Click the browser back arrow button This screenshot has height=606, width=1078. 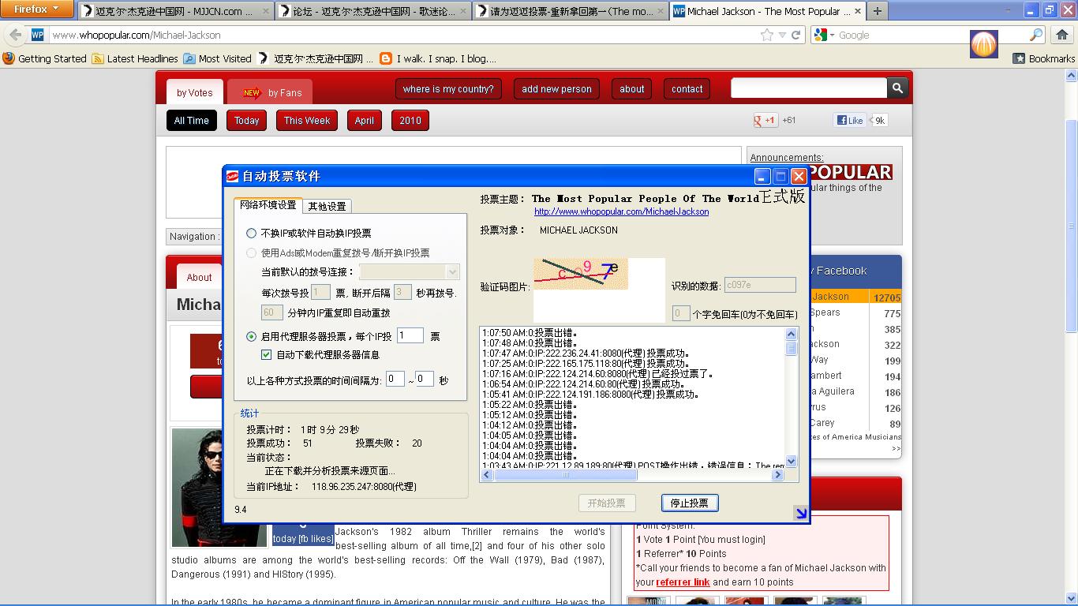click(x=15, y=35)
